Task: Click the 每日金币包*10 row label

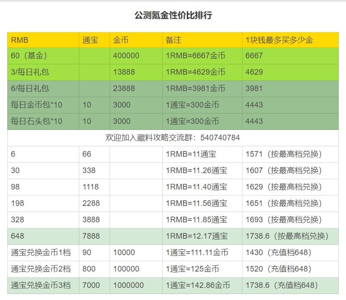Action: click(x=29, y=105)
